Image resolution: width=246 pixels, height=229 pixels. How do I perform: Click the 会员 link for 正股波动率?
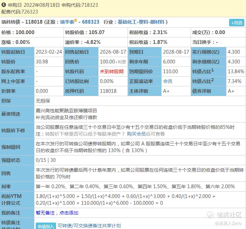(x=168, y=81)
